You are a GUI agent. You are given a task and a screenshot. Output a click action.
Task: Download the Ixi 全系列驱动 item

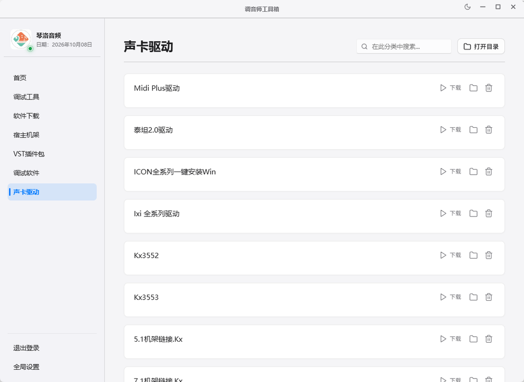450,213
